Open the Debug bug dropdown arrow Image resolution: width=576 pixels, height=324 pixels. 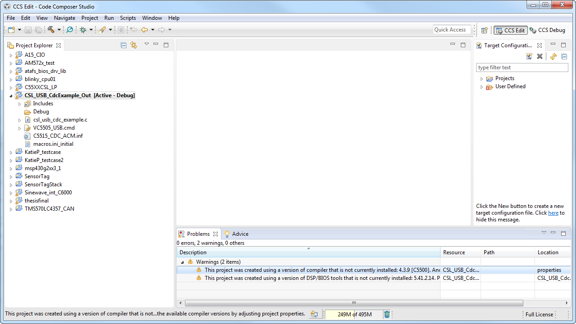coord(91,30)
